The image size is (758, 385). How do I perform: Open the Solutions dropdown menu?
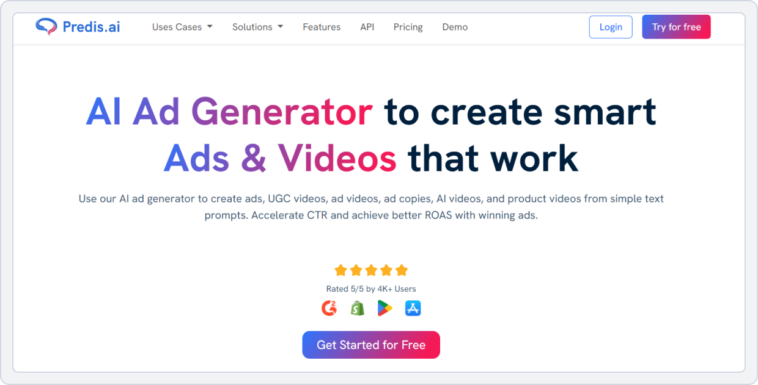(252, 27)
